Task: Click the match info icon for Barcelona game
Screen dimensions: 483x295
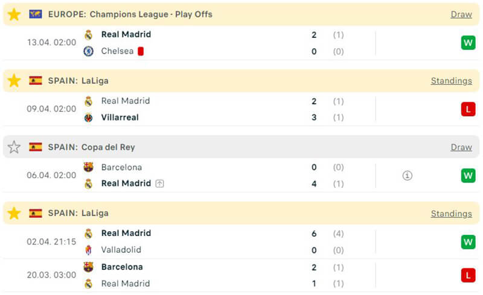Action: (x=408, y=176)
